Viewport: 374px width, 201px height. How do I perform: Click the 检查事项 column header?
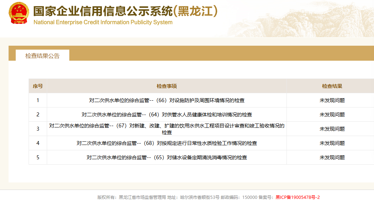pos(166,86)
